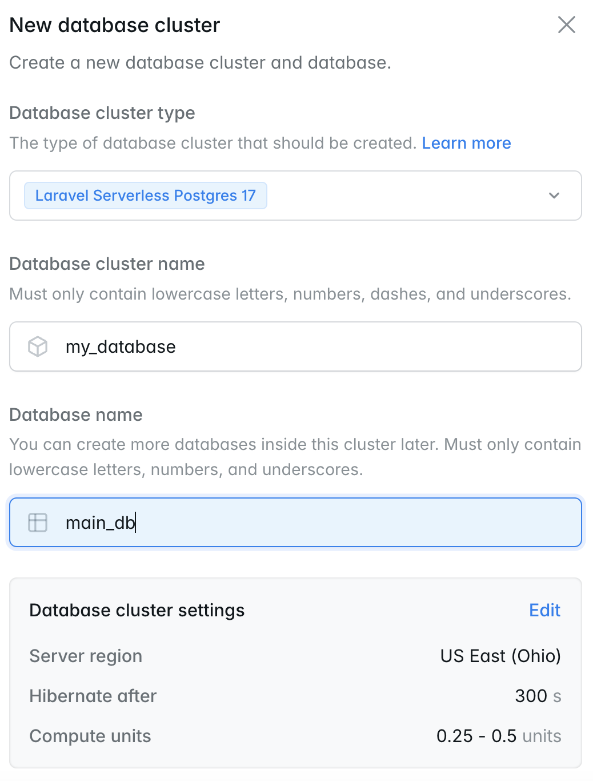The height and width of the screenshot is (781, 593).
Task: Click the 300 s hibernate value
Action: pos(538,696)
